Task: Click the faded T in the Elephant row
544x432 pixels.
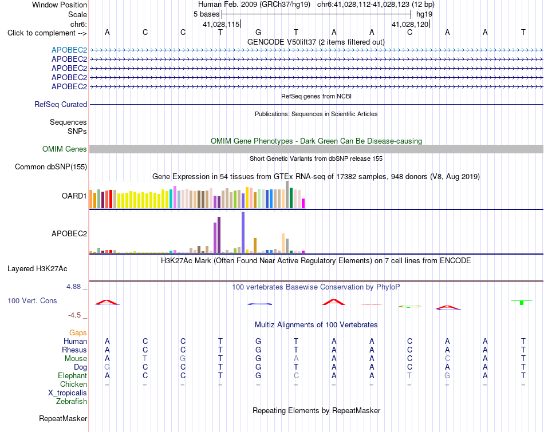Action: pos(409,375)
